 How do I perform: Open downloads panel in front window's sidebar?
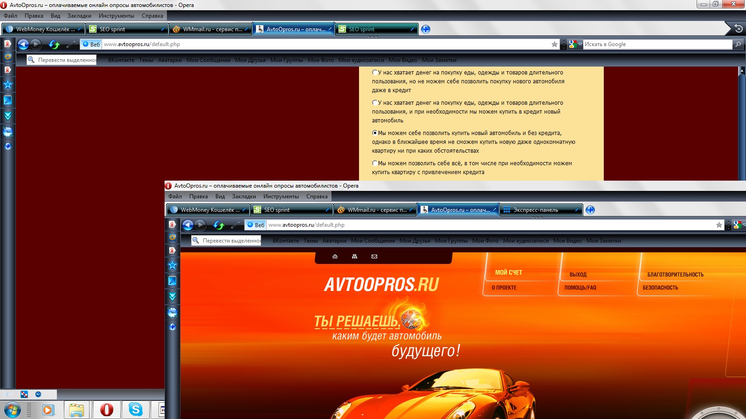coord(173,297)
